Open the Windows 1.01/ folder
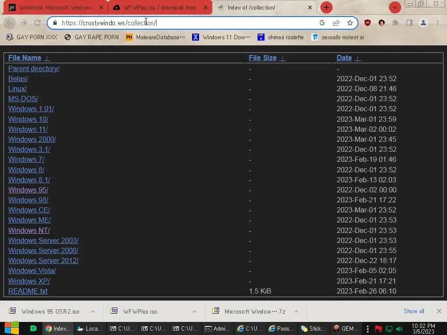 click(31, 109)
